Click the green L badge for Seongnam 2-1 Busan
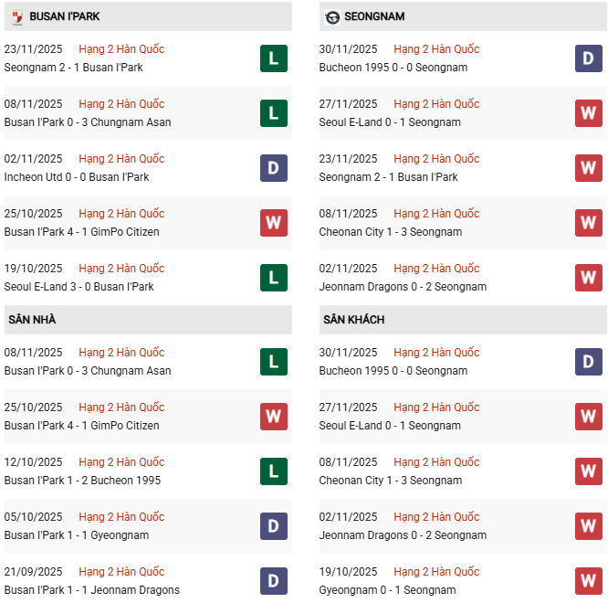 tap(273, 58)
